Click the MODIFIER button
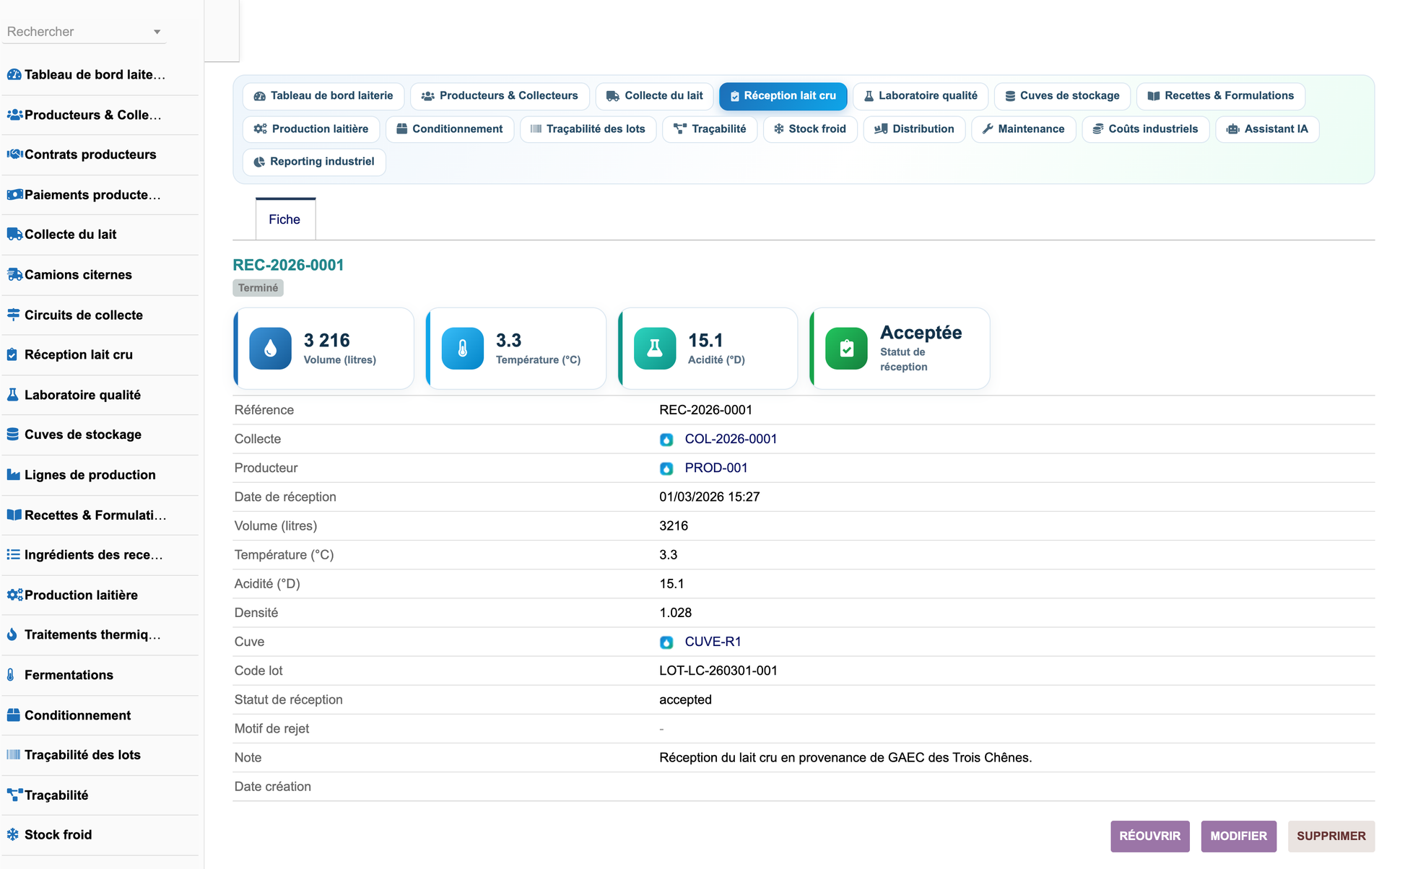 pos(1238,836)
